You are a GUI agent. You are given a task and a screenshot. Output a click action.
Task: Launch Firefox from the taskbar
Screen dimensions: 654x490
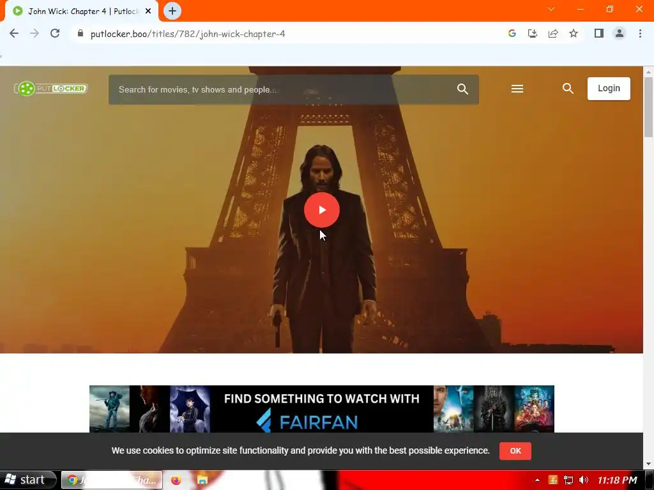click(176, 480)
